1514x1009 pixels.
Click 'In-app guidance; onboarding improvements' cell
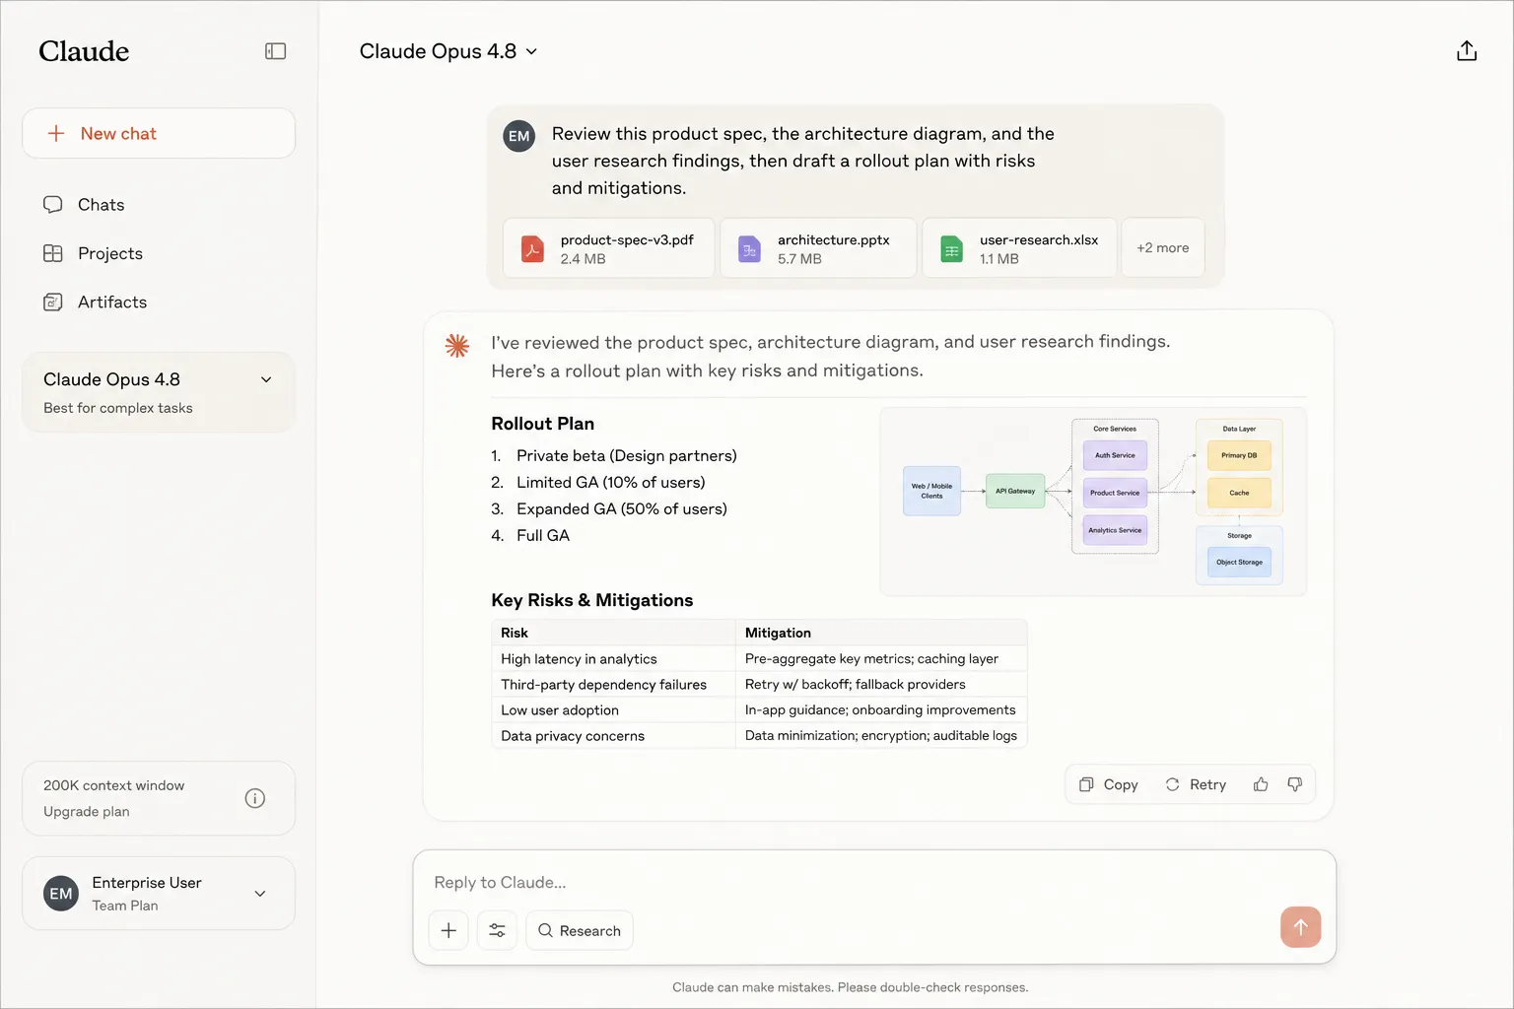point(880,710)
